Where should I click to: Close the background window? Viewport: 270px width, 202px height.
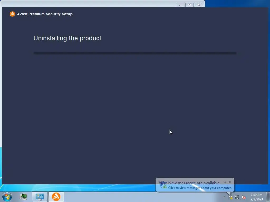[198, 5]
